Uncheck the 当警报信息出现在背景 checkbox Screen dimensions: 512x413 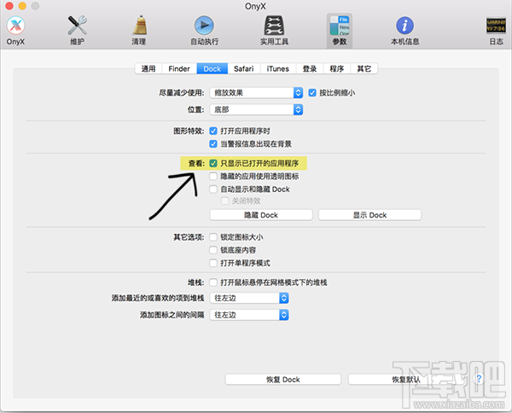(213, 144)
